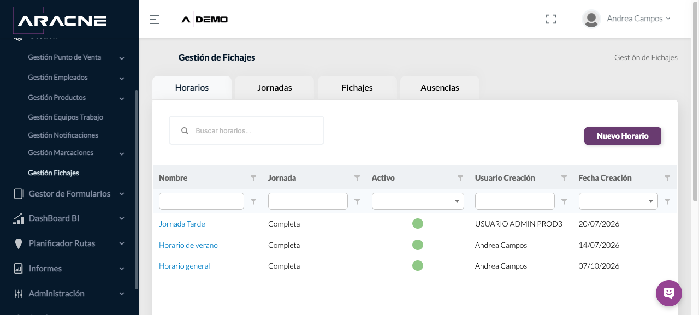Viewport: 699px width, 315px height.
Task: Click filter icon in Fecha Creación header
Action: pos(667,178)
